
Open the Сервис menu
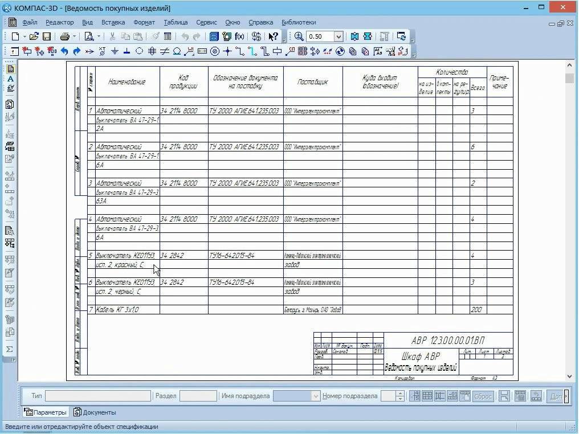206,22
